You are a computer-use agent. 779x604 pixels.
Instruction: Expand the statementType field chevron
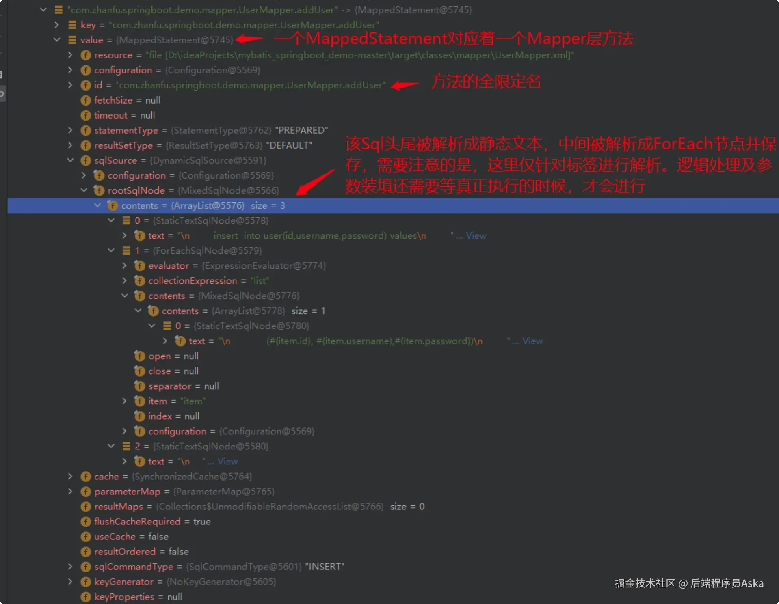click(x=70, y=130)
